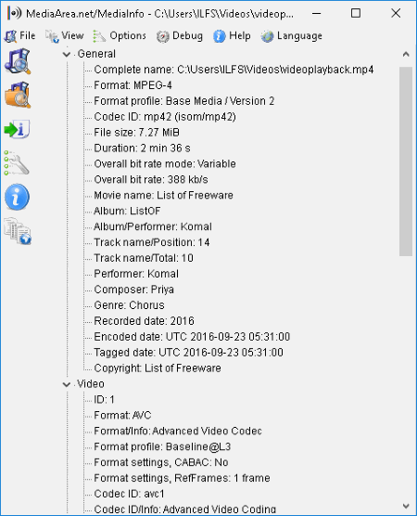Select the Tagged date row

189,353
